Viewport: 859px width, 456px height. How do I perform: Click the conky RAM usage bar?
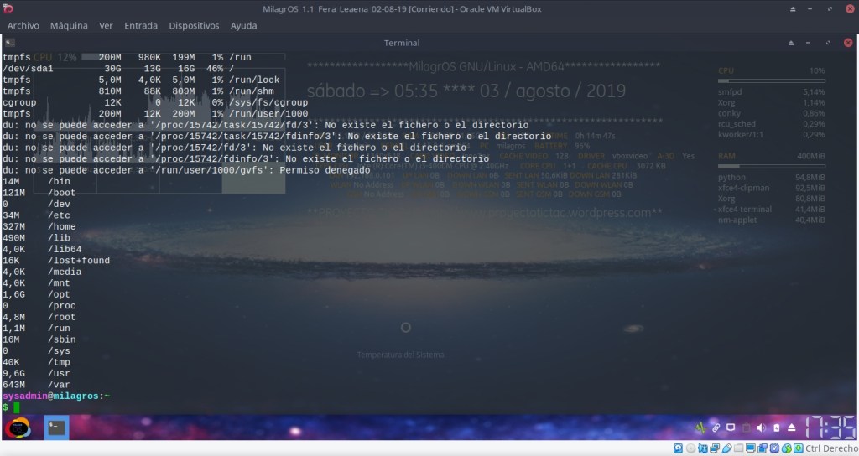coord(772,167)
